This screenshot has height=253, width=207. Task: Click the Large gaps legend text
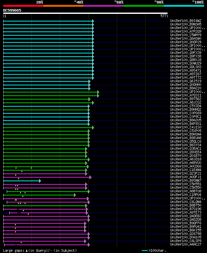[x=14, y=250]
